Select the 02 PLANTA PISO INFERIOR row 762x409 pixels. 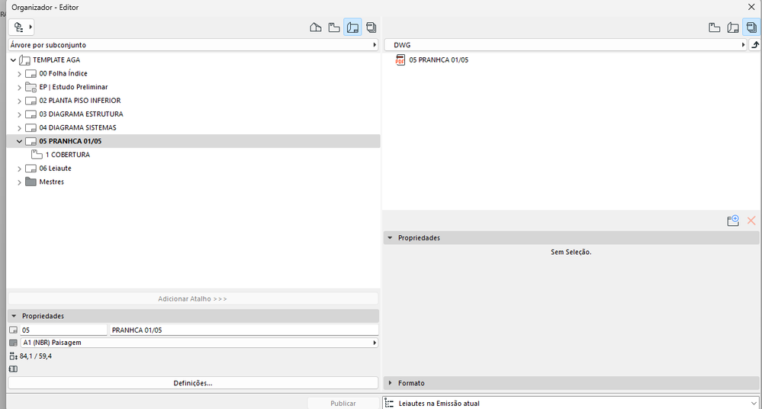(x=193, y=101)
